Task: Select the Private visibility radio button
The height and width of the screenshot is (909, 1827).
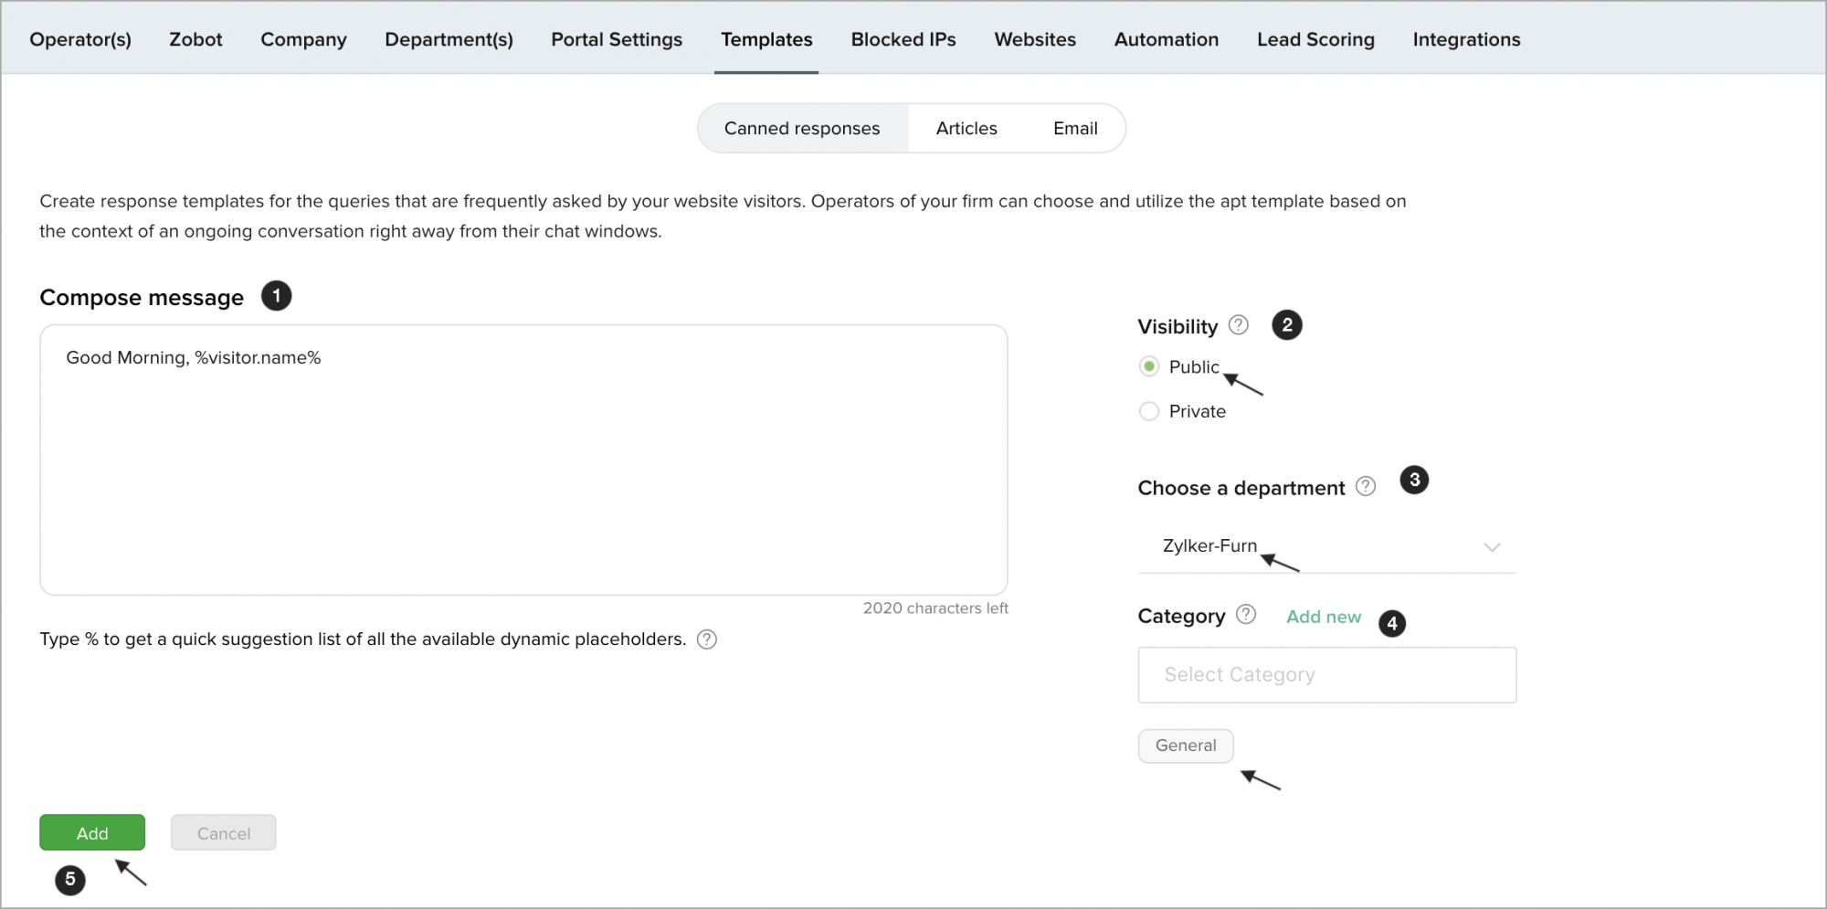Action: click(x=1149, y=412)
